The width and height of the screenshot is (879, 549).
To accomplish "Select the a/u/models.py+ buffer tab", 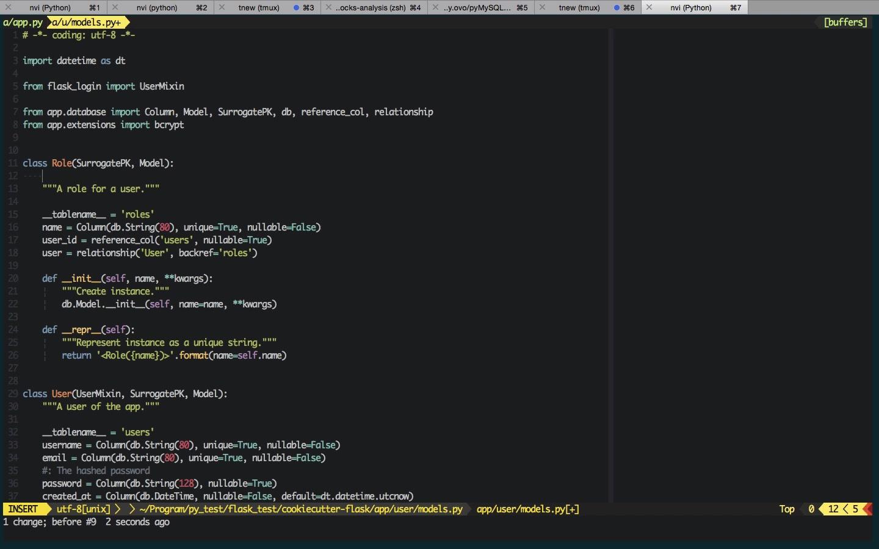I will [x=86, y=23].
